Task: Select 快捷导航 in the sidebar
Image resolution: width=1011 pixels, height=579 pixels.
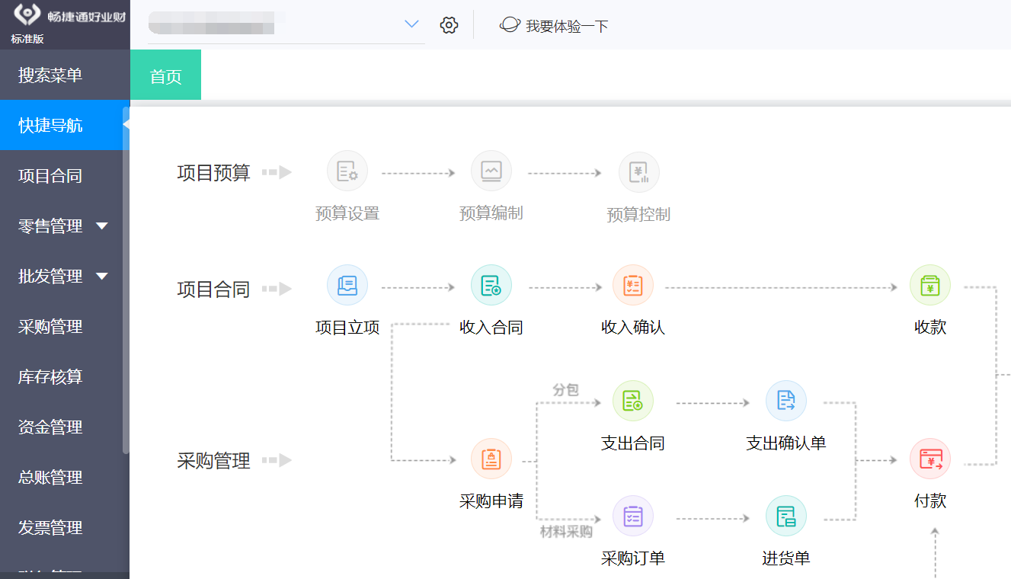Action: [65, 125]
